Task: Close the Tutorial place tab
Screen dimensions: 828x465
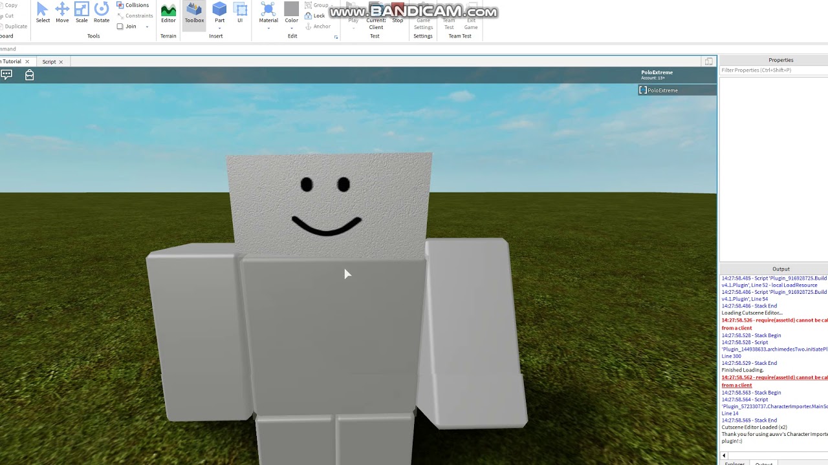Action: tap(27, 62)
